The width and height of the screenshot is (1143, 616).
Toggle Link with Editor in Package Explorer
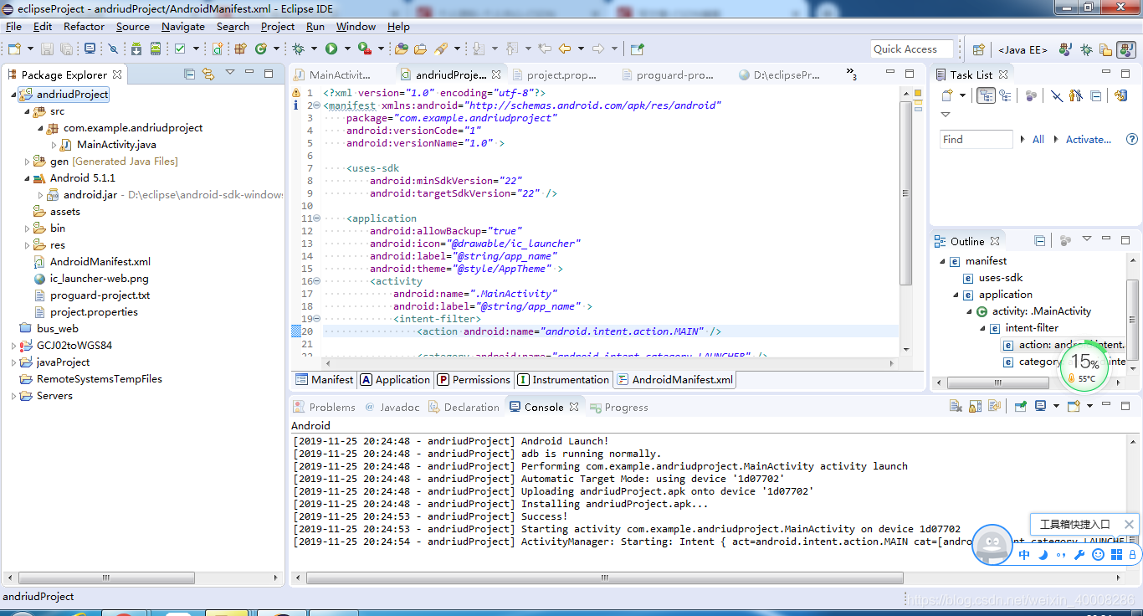208,74
